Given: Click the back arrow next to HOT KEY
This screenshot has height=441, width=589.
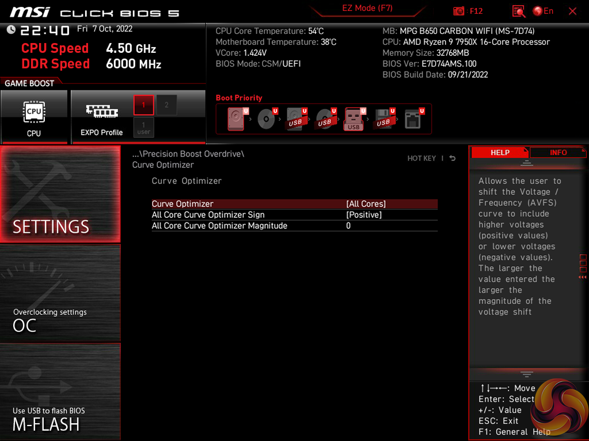Looking at the screenshot, I should click(x=453, y=158).
